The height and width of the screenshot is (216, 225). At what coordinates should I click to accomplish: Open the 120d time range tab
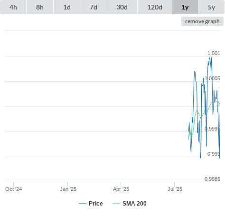(x=155, y=7)
